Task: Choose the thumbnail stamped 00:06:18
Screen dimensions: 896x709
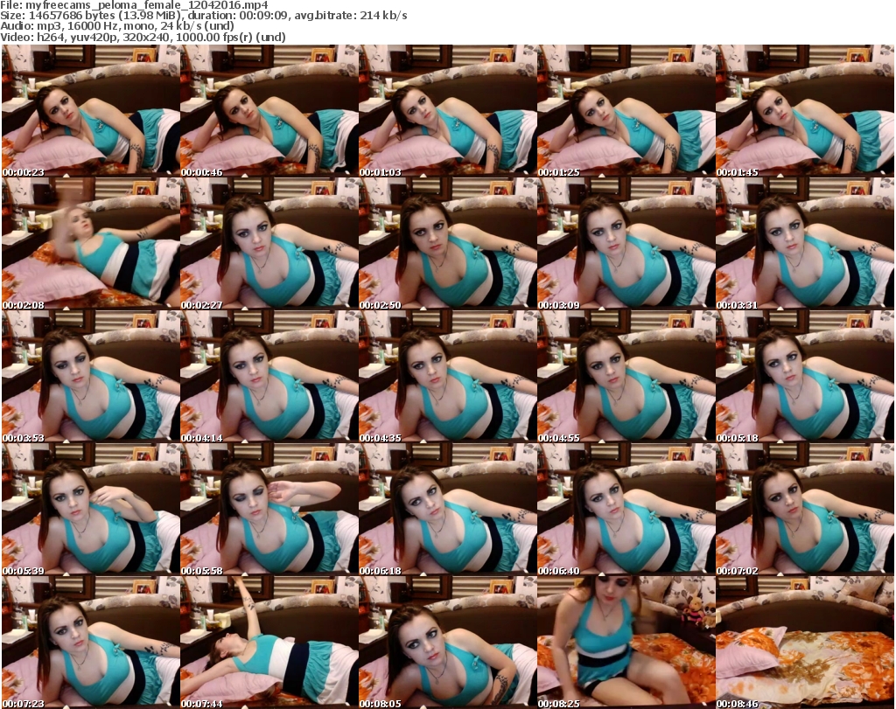Action: (x=448, y=509)
